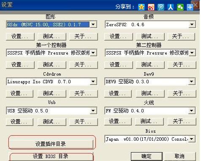201x161 pixels.
Task: Click 关于 button under Usb
Action: 84,122
